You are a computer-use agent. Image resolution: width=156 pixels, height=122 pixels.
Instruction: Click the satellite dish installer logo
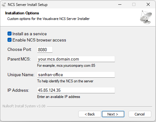(146, 17)
